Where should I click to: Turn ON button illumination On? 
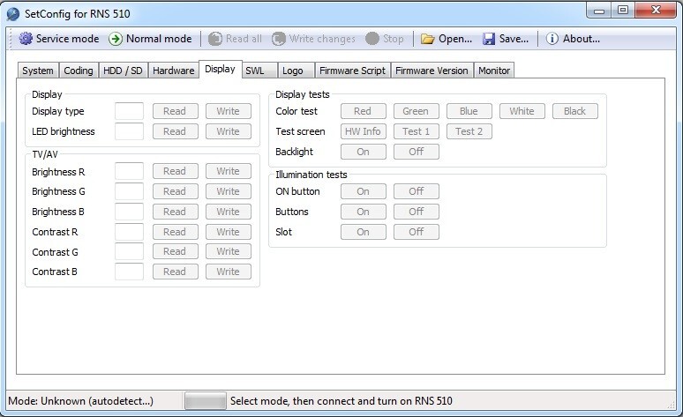tap(364, 191)
